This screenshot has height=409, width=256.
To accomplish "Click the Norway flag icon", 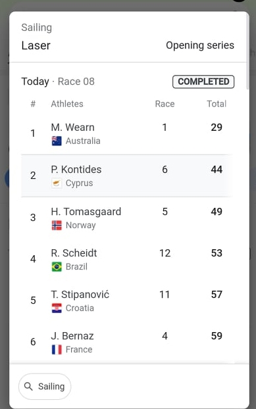I will coord(57,226).
